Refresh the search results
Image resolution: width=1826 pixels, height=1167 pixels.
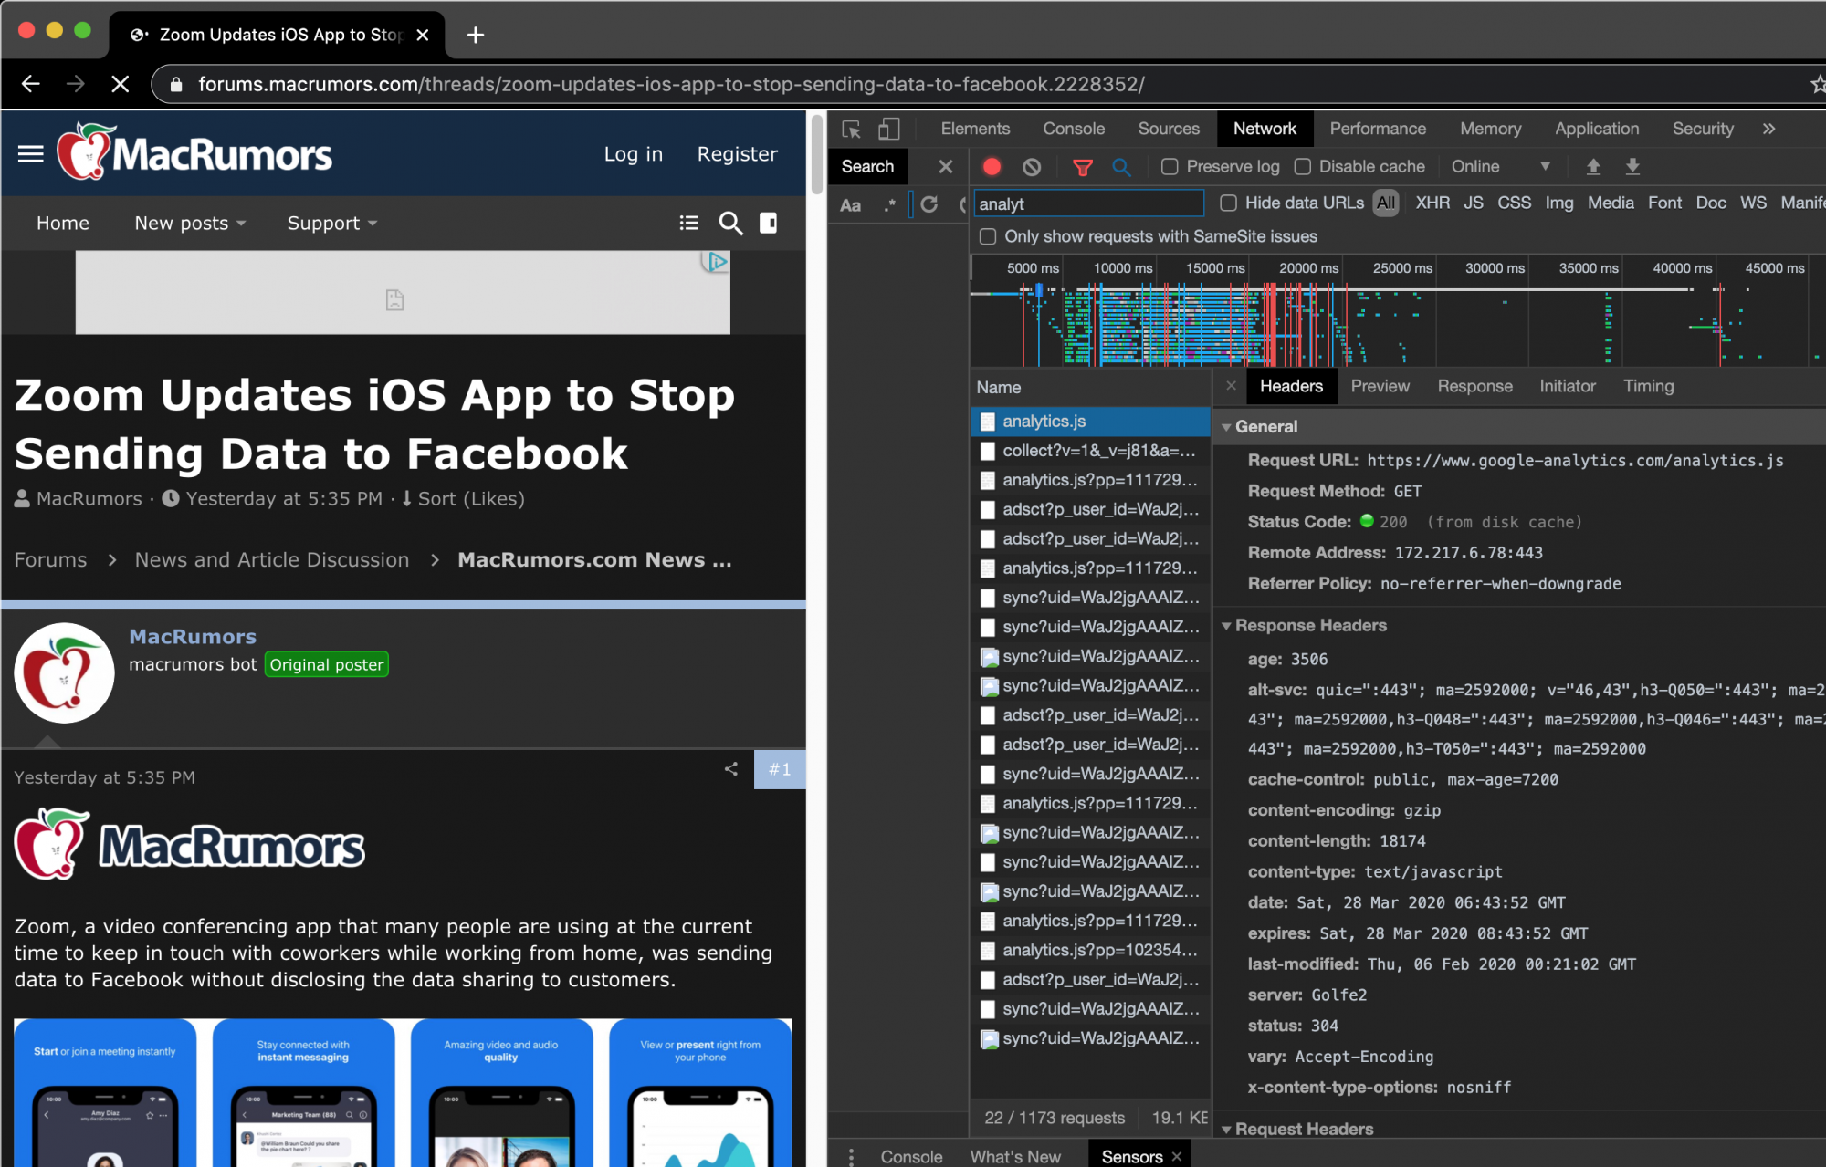pyautogui.click(x=929, y=204)
